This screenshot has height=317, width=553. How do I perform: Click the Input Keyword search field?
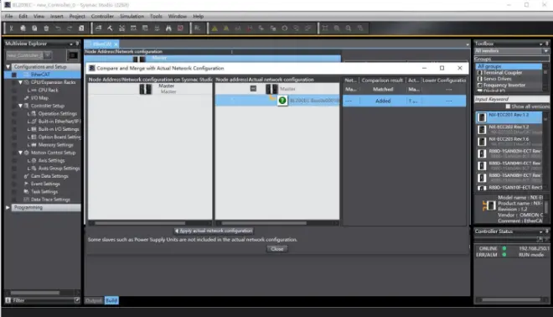coord(511,99)
